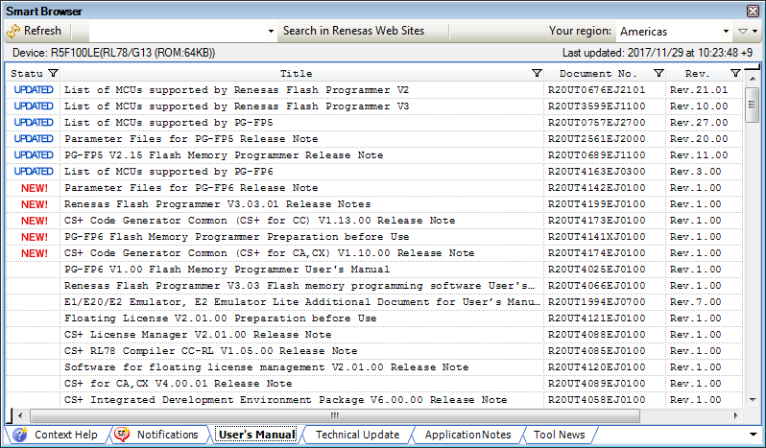Viewport: 766px width, 448px height.
Task: Open CS+ Code Generator Common V1.10.00 Release Note
Action: click(269, 253)
